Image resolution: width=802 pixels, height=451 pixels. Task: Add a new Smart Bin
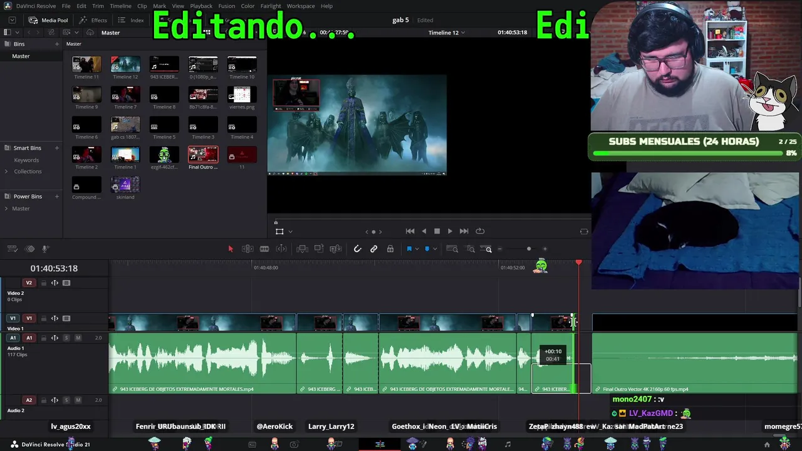56,148
